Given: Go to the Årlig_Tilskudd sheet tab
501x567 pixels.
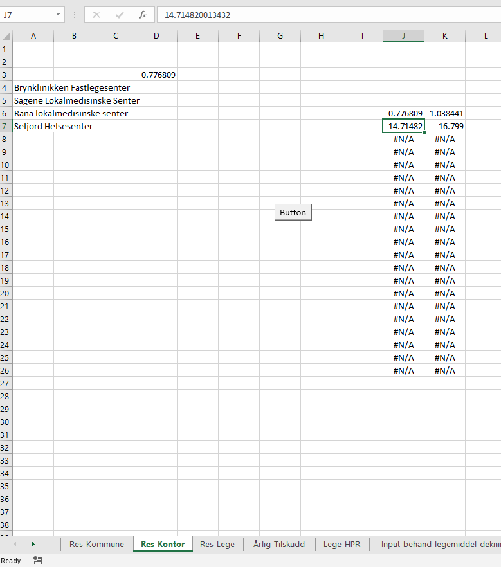Looking at the screenshot, I should pos(279,544).
